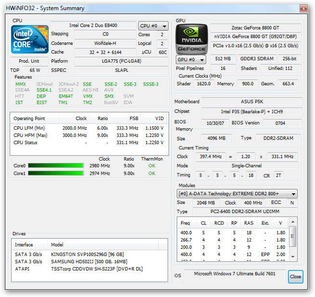Click the Model column header in Drives
This screenshot has width=315, height=297.
point(103,245)
